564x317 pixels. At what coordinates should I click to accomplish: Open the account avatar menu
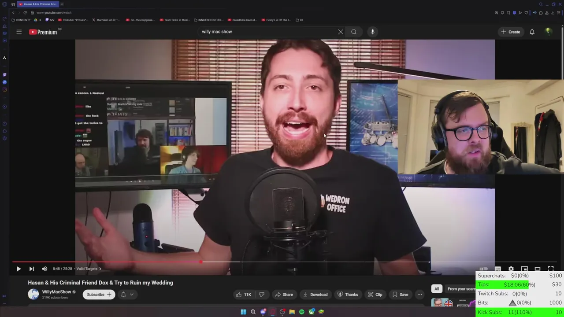[x=548, y=32]
